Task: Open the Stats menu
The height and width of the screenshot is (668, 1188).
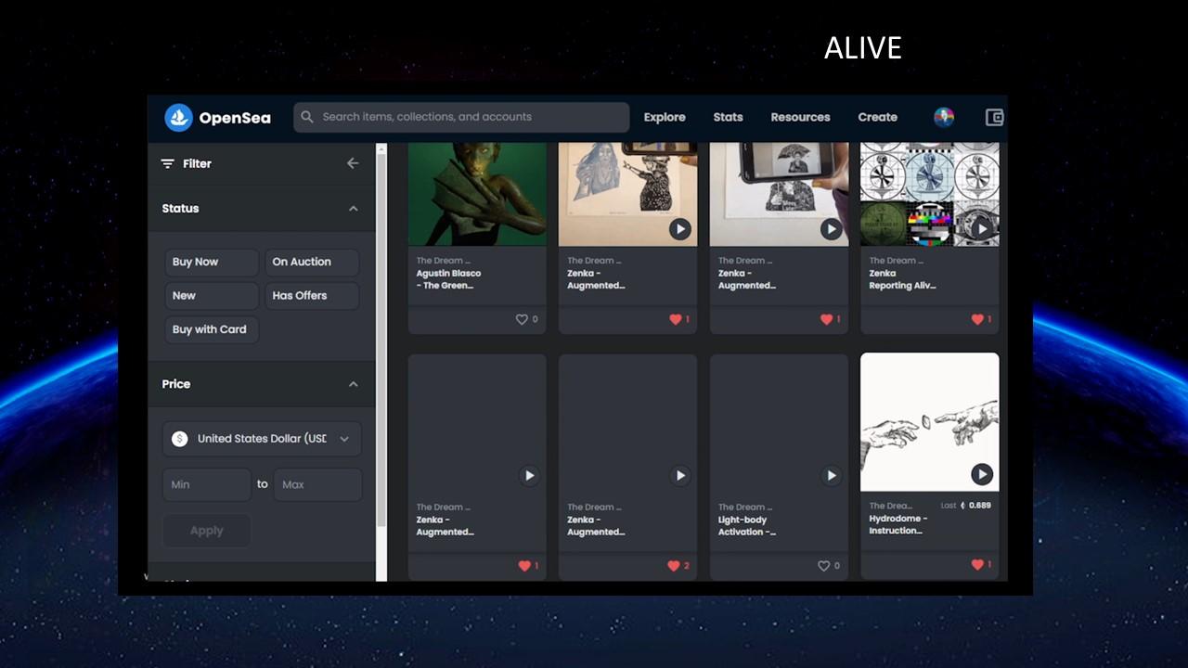Action: [728, 117]
